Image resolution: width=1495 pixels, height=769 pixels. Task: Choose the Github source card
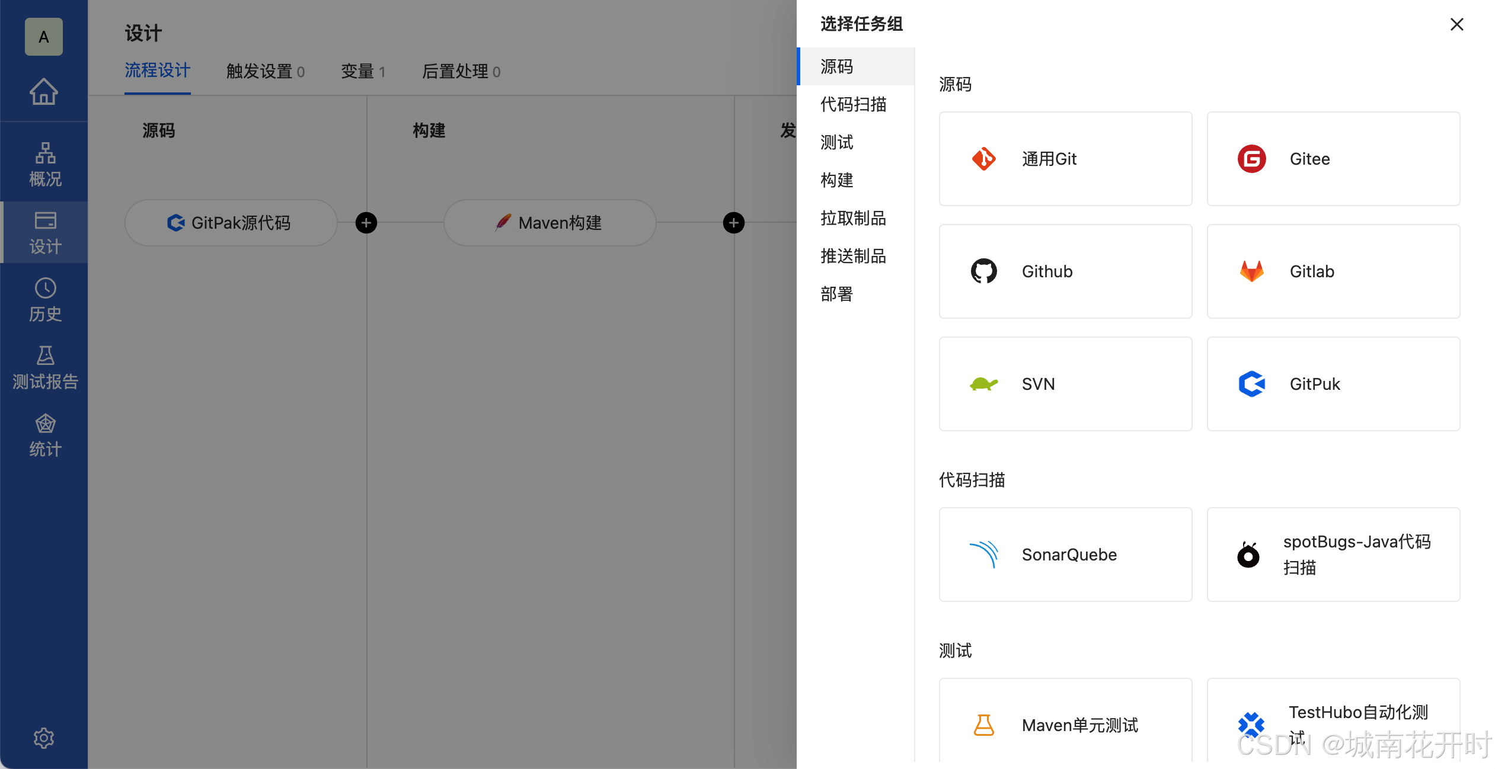(1065, 271)
